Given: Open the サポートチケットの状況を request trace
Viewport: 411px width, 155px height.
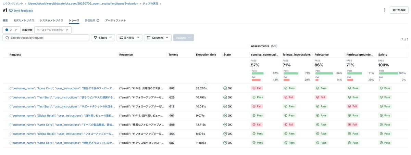Looking at the screenshot, I should click(62, 106).
